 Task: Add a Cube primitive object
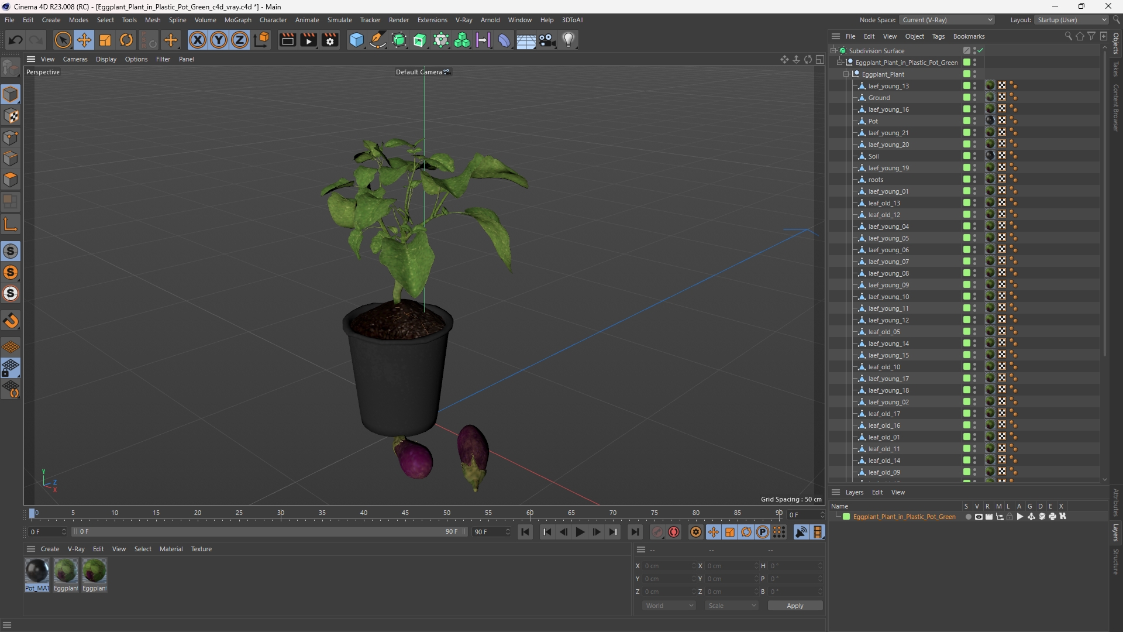(x=356, y=40)
